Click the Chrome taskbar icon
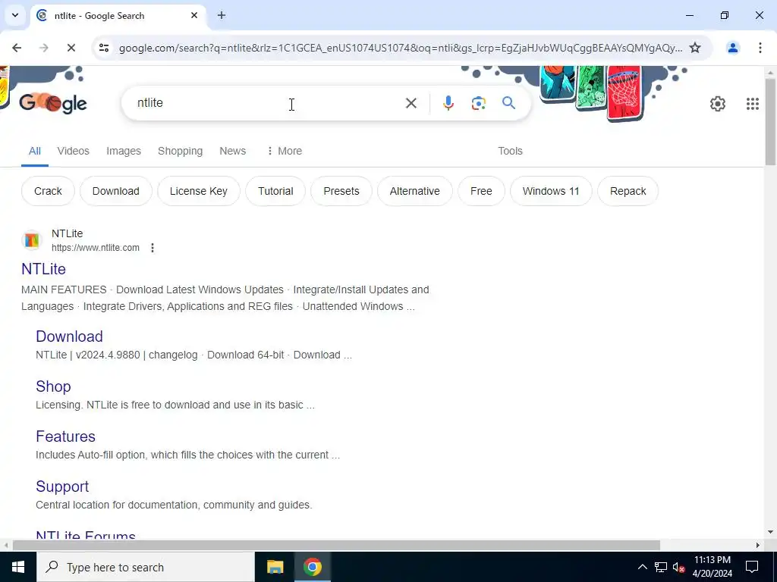 312,567
